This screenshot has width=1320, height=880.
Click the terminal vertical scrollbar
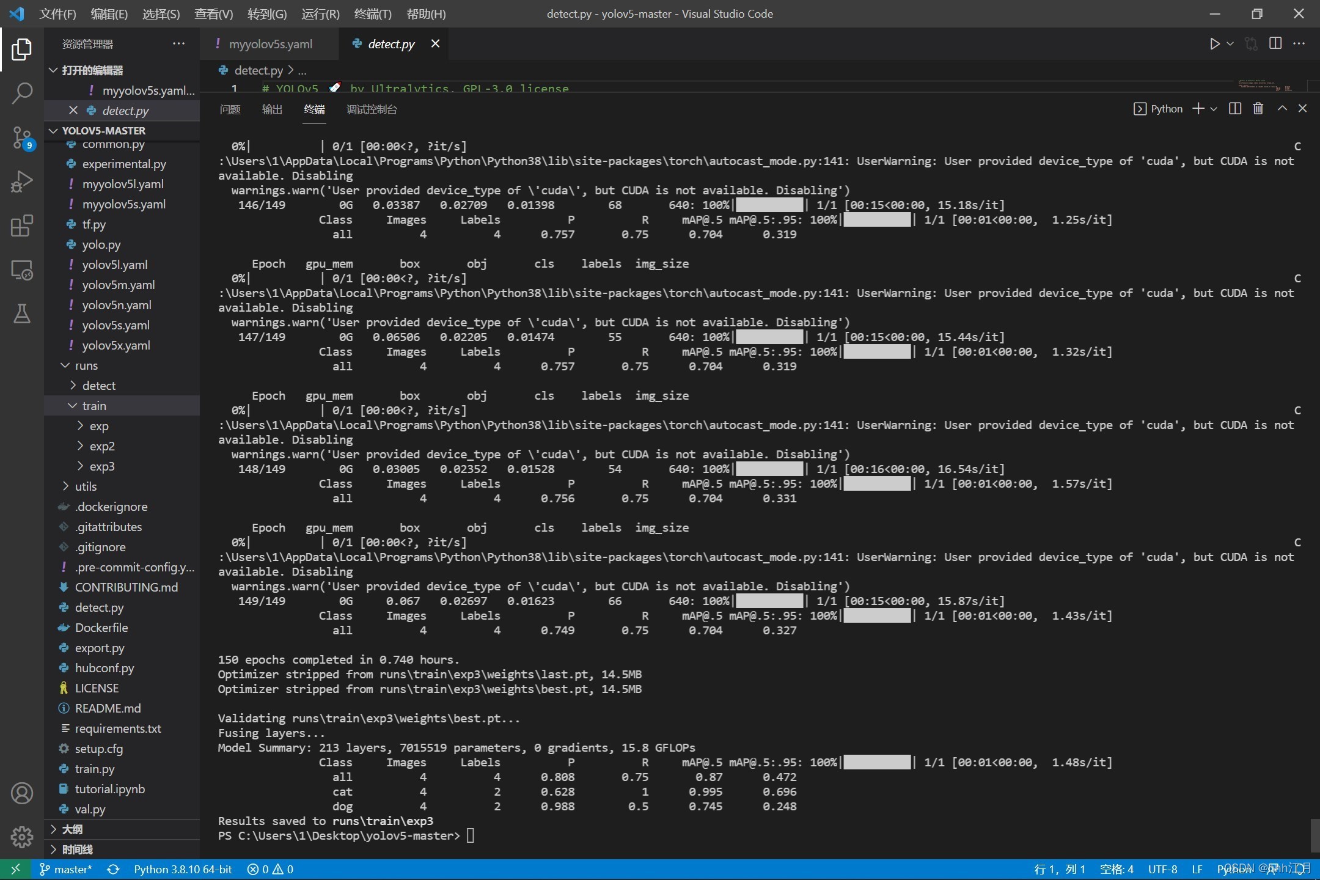[x=1315, y=835]
